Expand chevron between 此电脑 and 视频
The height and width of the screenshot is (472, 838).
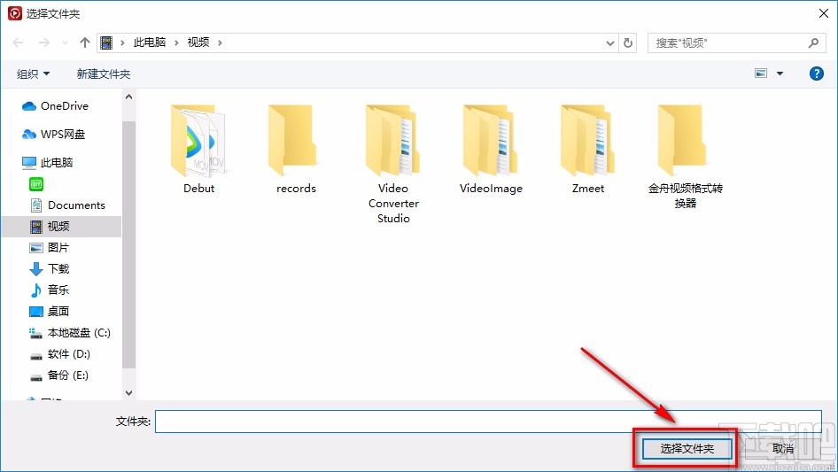(x=176, y=43)
